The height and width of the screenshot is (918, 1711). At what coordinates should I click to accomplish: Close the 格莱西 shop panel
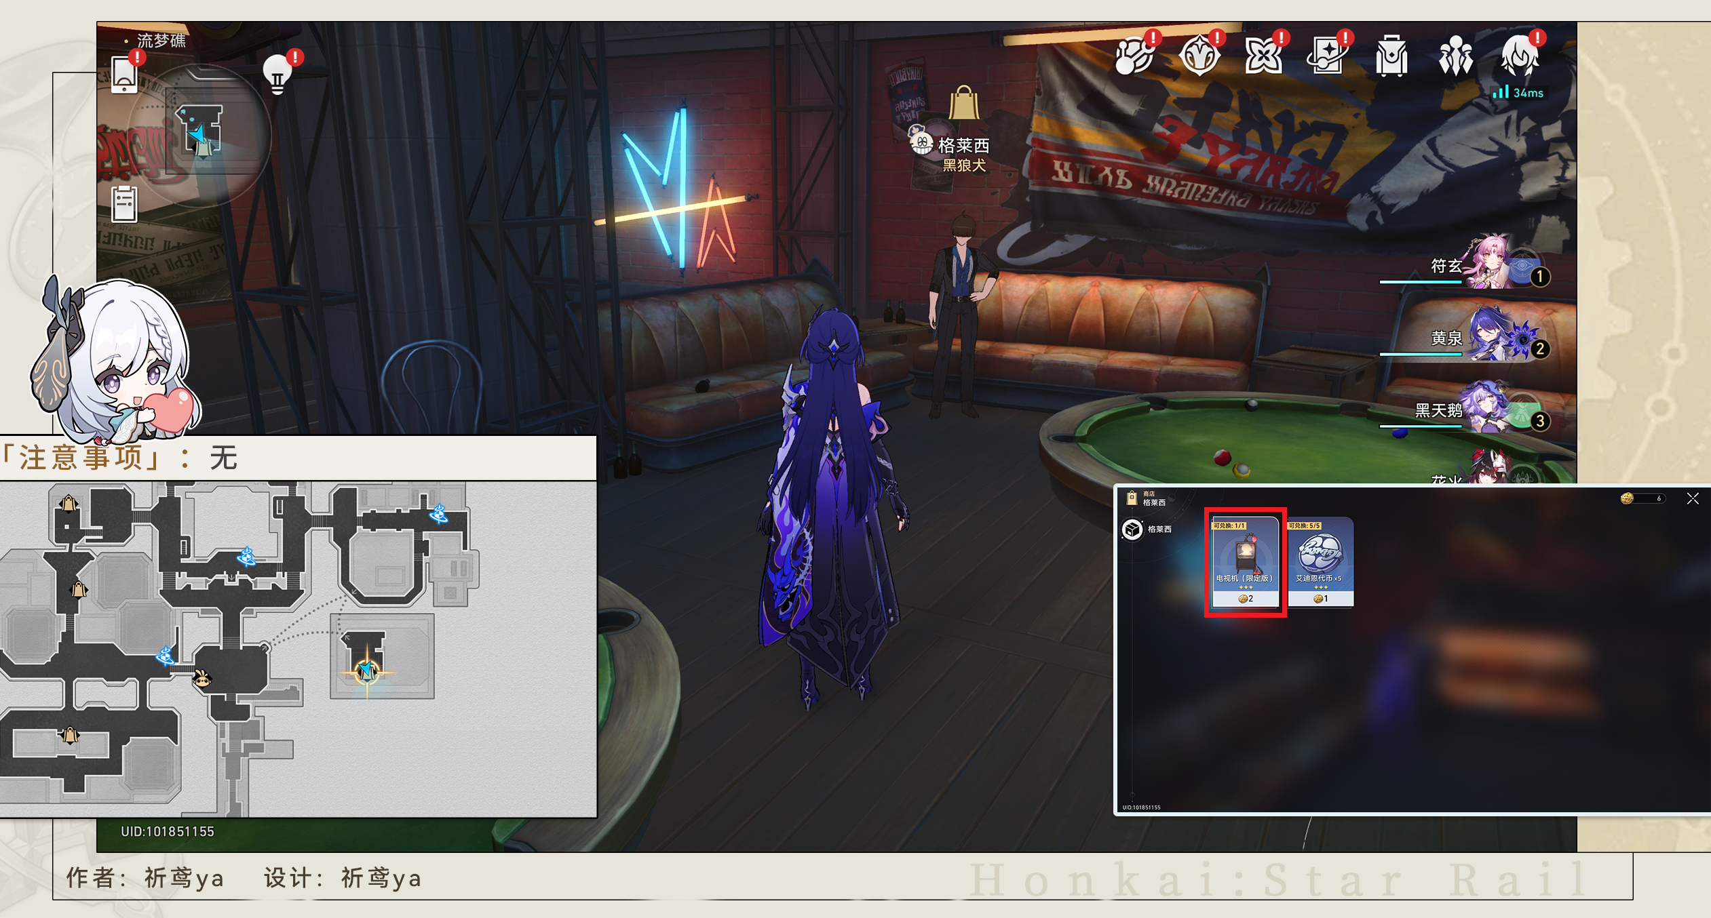click(x=1693, y=498)
